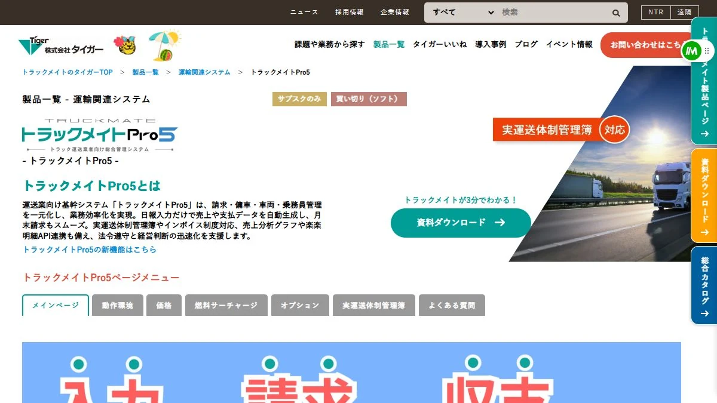
Task: Click the 製品一覧 breadcrumb link
Action: pos(146,72)
